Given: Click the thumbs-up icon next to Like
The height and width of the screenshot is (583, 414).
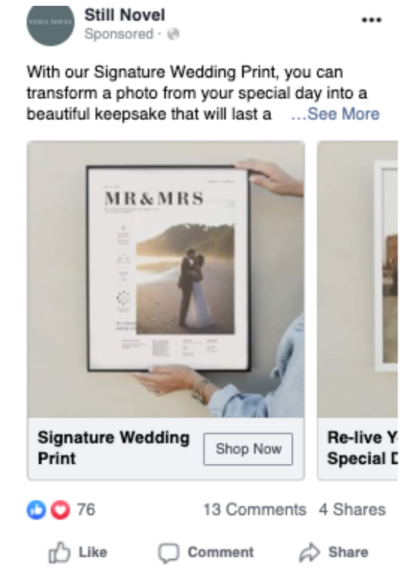Looking at the screenshot, I should coord(59,552).
